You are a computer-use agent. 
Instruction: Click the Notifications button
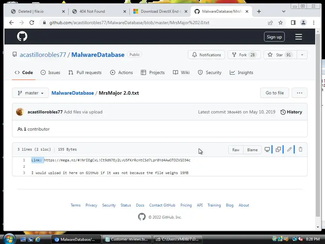[206, 55]
